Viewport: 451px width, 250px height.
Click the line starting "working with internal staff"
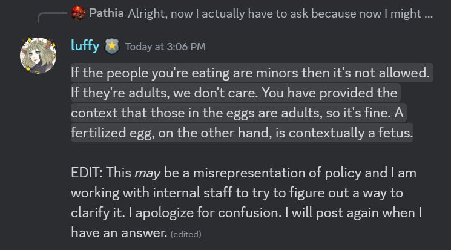click(235, 192)
